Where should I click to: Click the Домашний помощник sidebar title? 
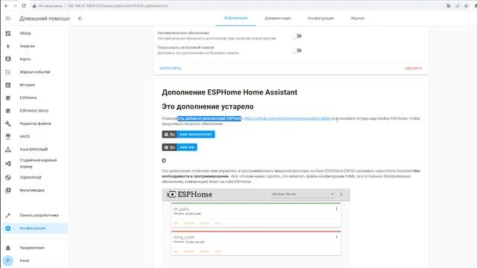(x=45, y=19)
